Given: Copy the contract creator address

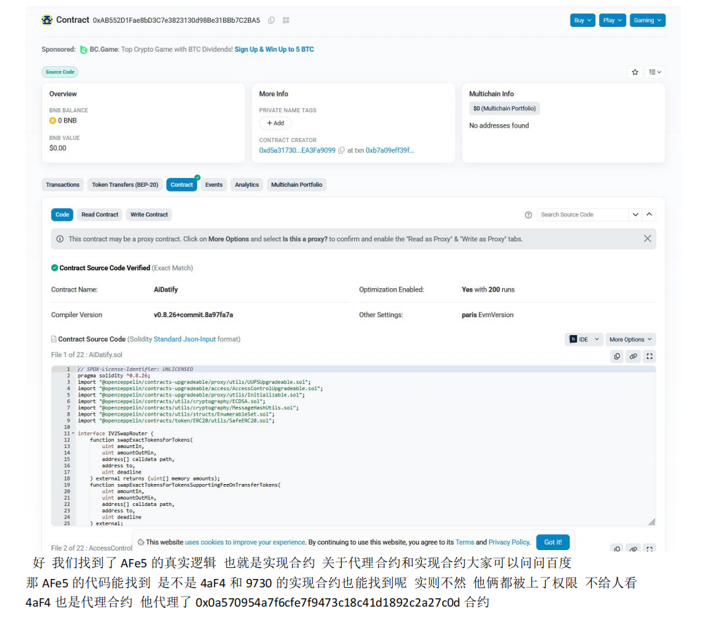Looking at the screenshot, I should point(342,150).
